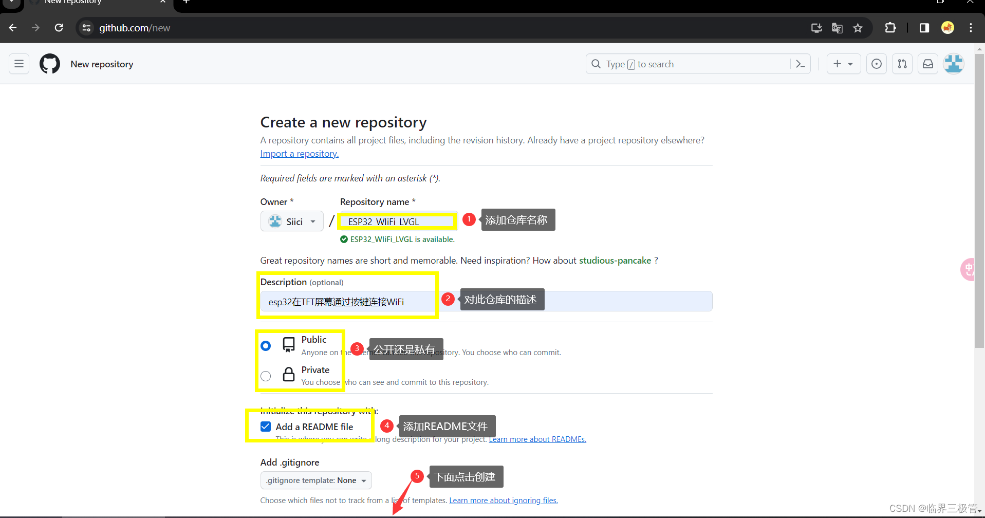View site information icon in address bar

(x=86, y=28)
